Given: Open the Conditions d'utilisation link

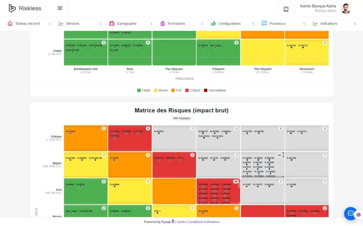Looking at the screenshot, I should coord(204,222).
